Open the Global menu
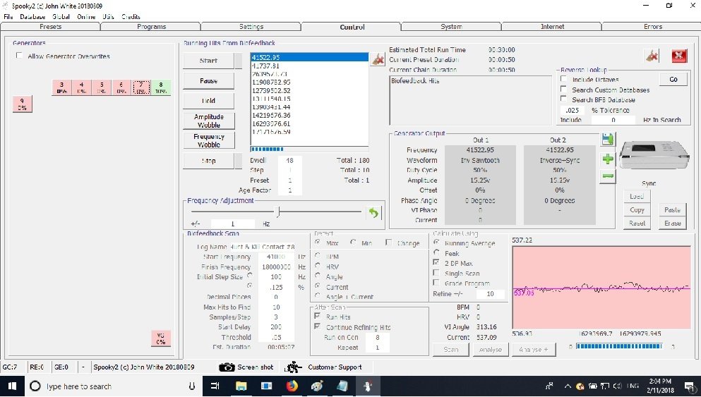 pos(61,16)
